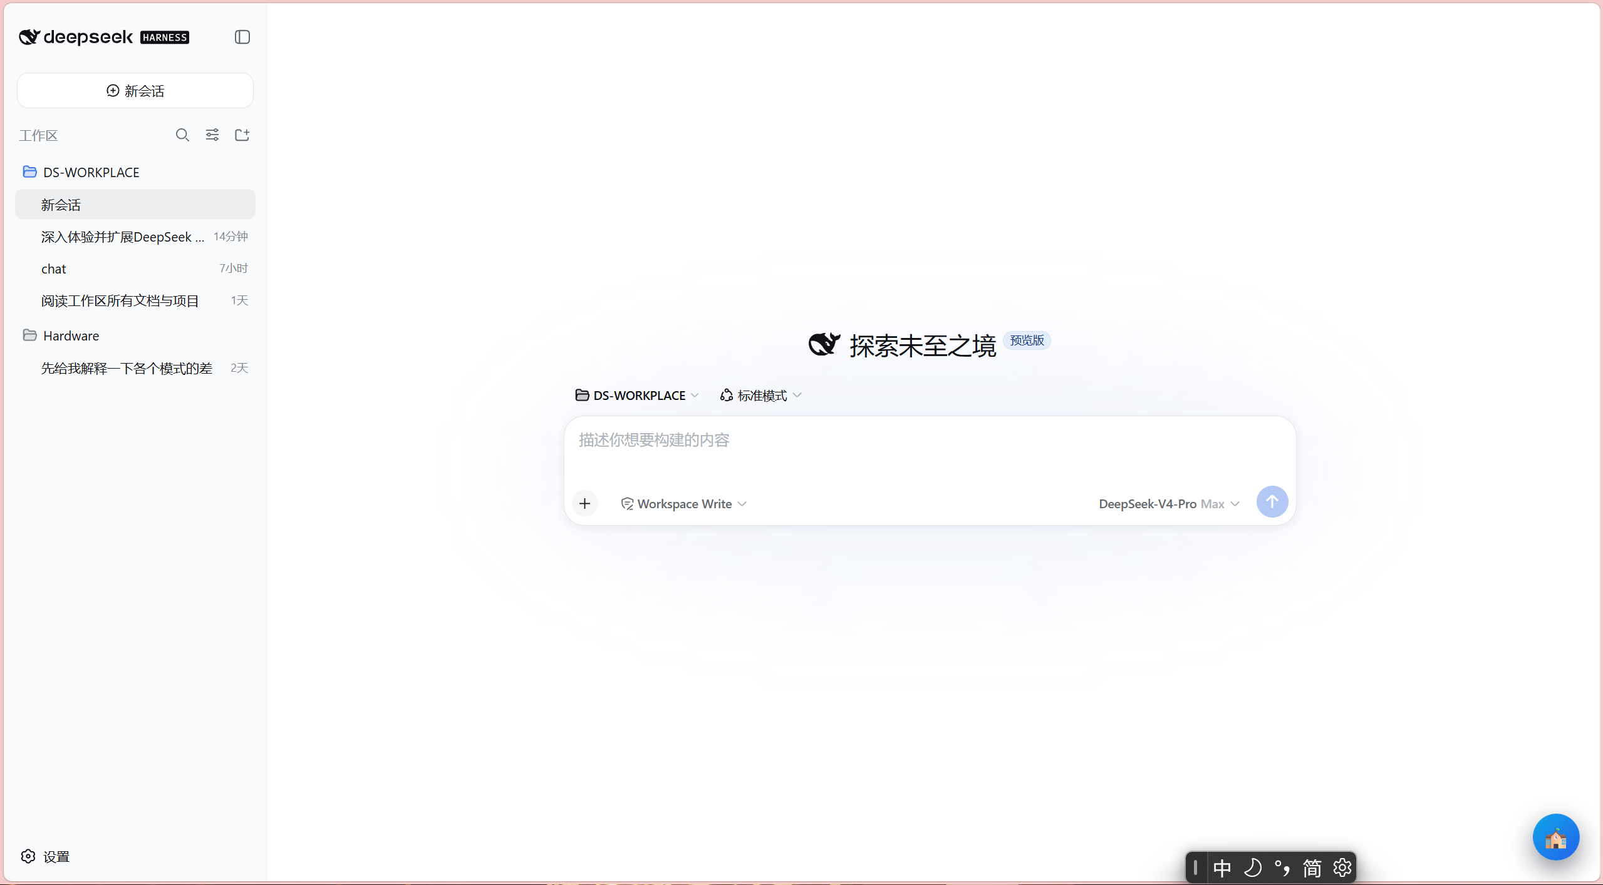Click the floating blue assistant button
The width and height of the screenshot is (1603, 885).
click(x=1555, y=837)
